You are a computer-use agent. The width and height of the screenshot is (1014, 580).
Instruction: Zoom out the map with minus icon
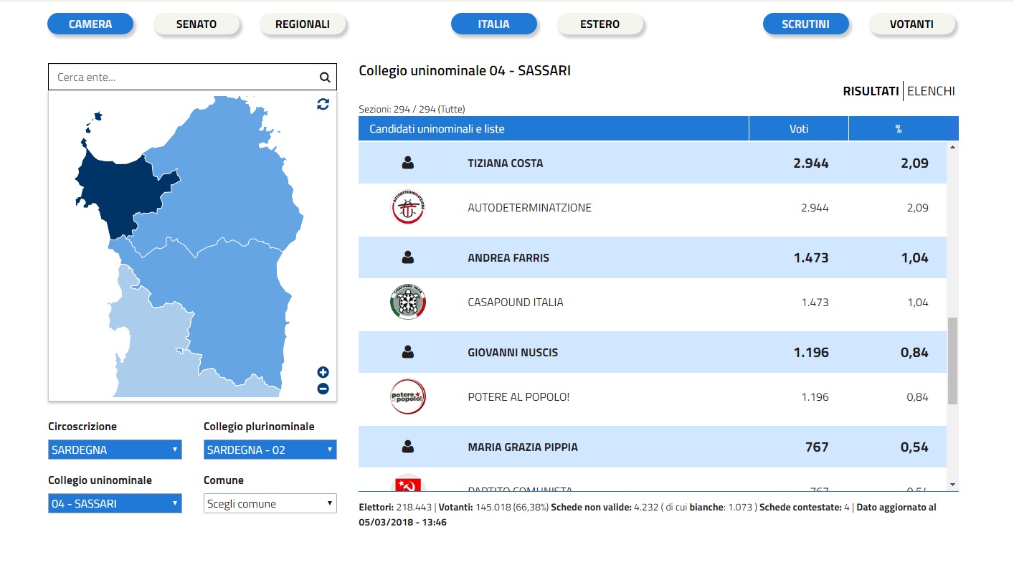[x=323, y=389]
